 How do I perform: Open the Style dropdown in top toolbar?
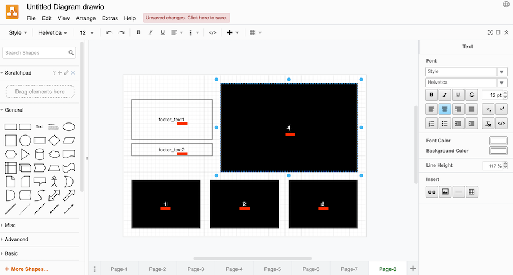click(x=18, y=32)
